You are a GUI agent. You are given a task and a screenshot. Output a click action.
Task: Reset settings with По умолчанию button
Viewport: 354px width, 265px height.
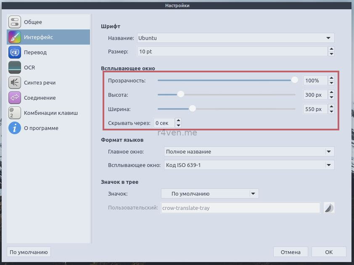click(x=29, y=252)
